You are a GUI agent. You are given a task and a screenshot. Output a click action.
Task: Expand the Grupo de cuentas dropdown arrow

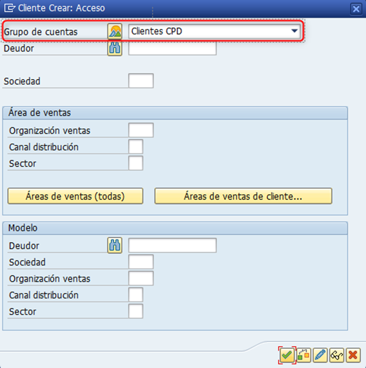tap(294, 31)
